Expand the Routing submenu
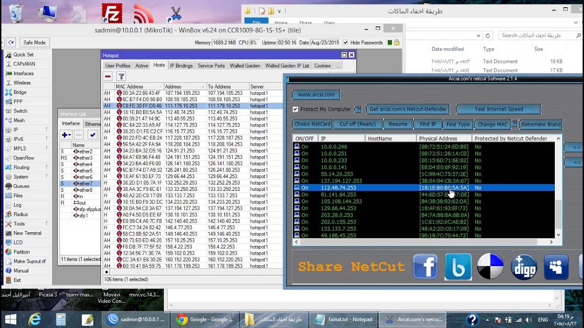 [x=47, y=167]
